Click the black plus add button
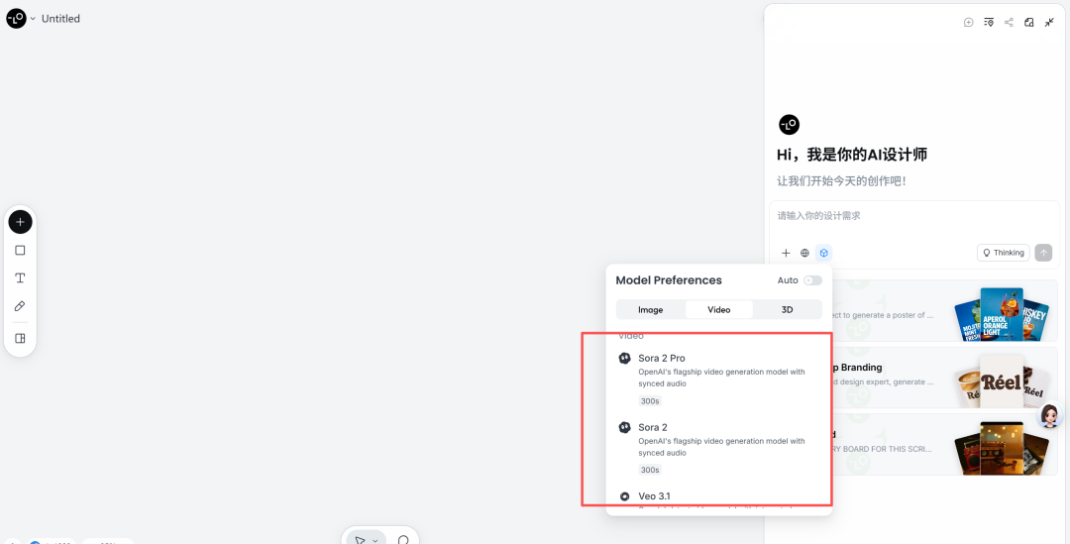The width and height of the screenshot is (1070, 544). 20,222
